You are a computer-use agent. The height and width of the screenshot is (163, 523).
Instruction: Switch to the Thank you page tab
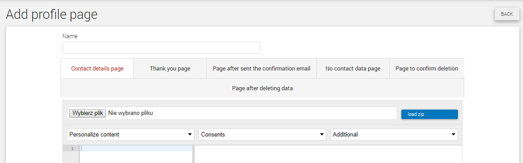pyautogui.click(x=170, y=69)
